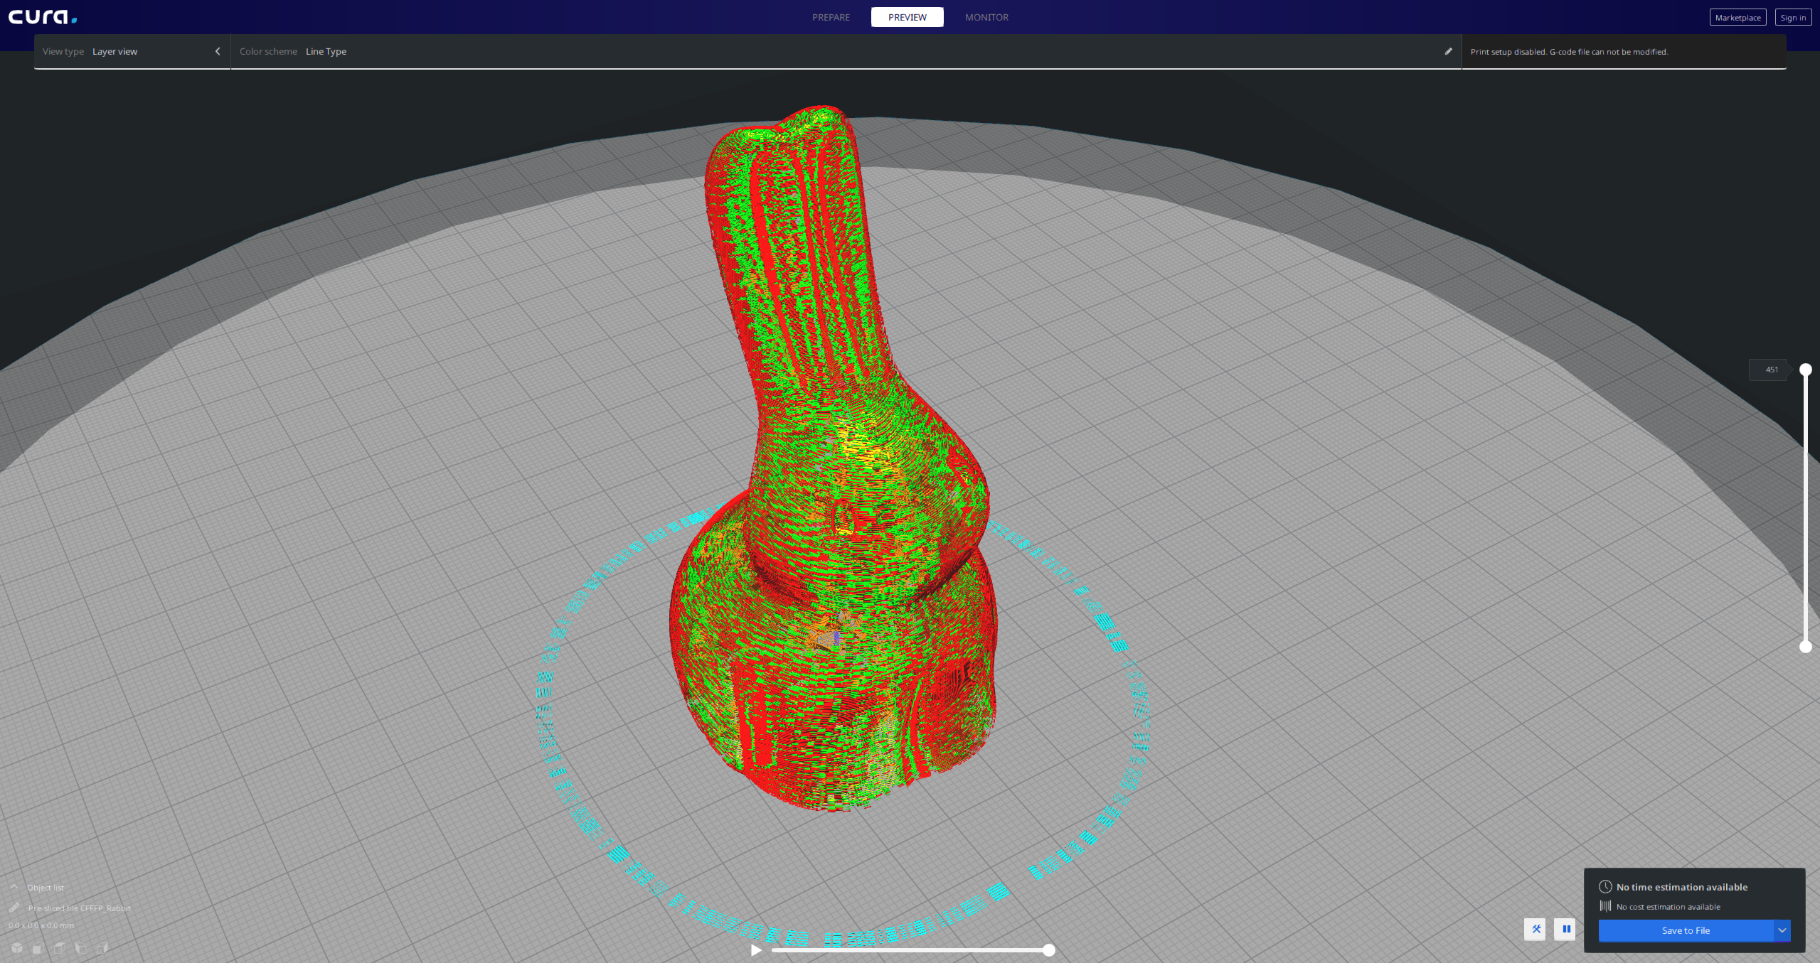
Task: Open the Marketplace
Action: pos(1737,17)
